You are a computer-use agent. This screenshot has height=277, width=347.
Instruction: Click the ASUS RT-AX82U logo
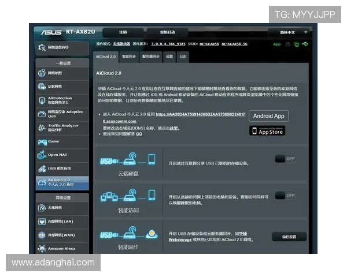click(x=68, y=32)
